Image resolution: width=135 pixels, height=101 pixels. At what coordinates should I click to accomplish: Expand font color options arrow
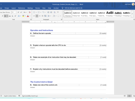[x=30, y=16]
